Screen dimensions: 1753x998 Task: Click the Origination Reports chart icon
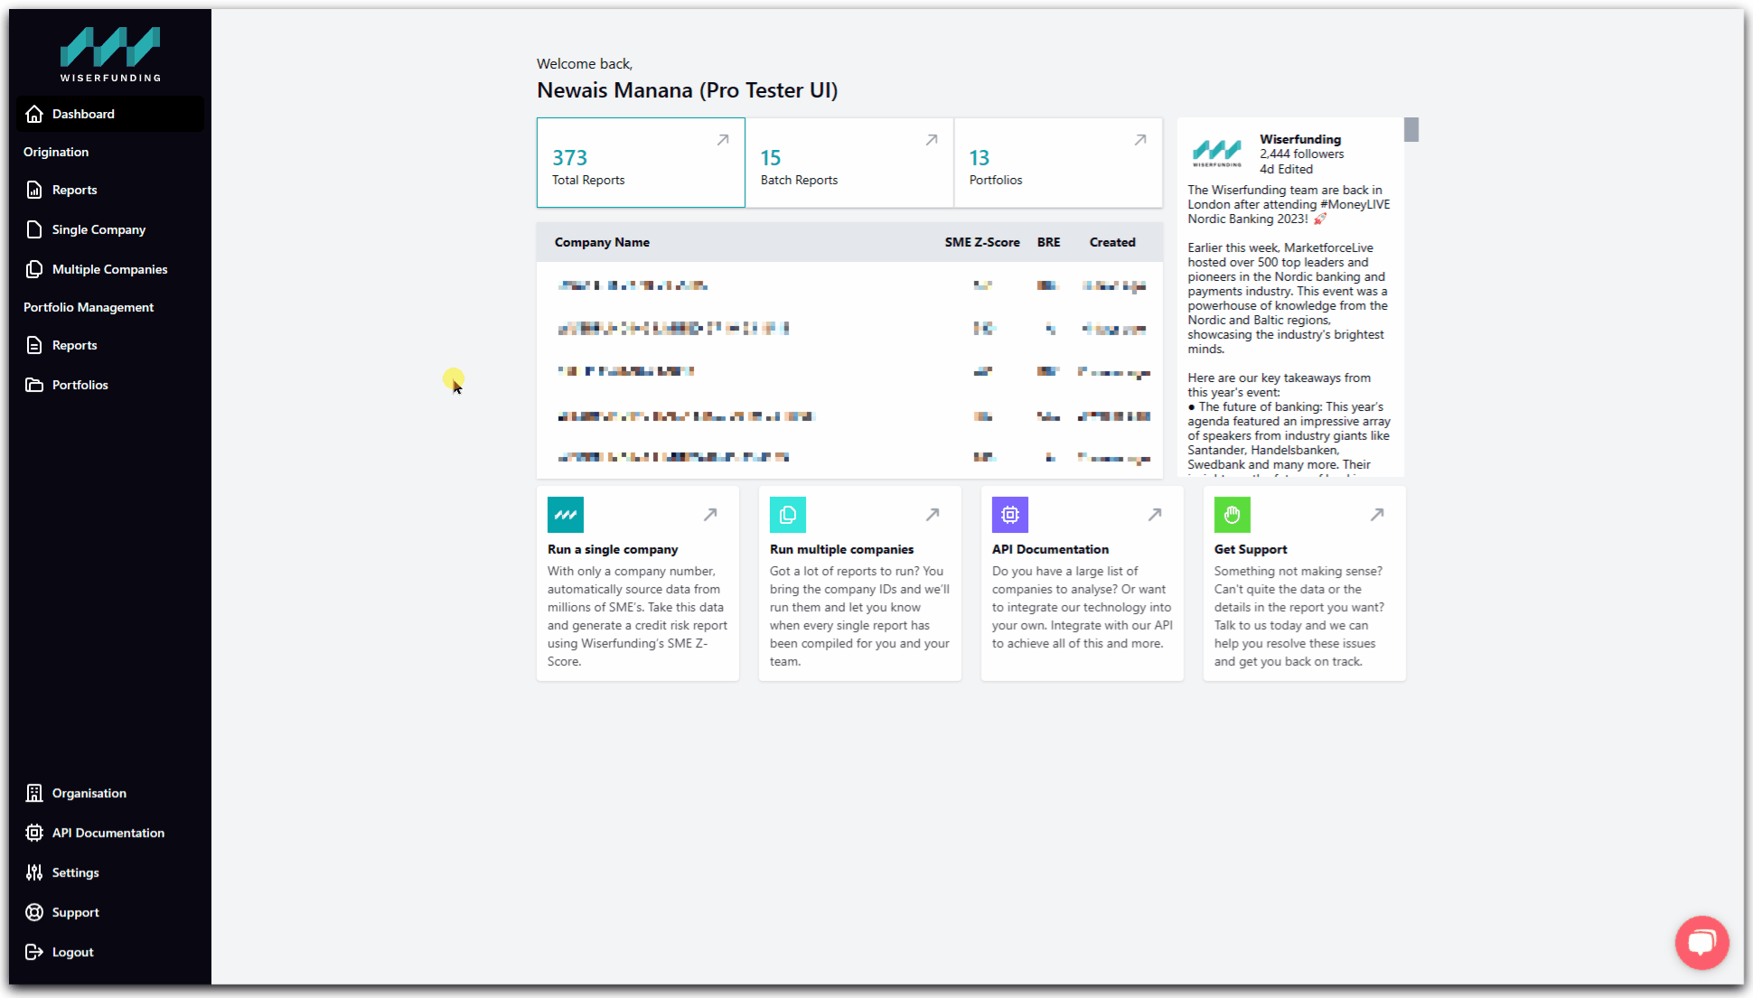point(34,190)
